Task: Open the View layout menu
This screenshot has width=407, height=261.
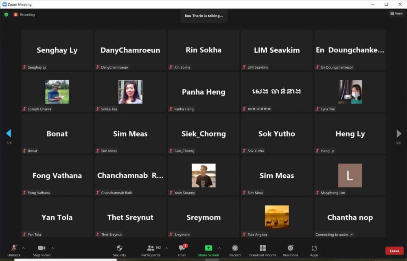Action: click(396, 13)
